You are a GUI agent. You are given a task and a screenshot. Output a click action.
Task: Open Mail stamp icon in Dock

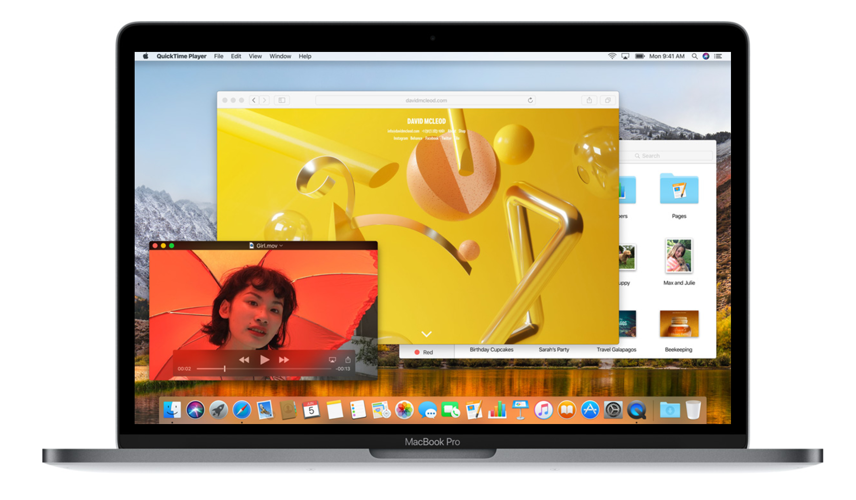coord(265,410)
